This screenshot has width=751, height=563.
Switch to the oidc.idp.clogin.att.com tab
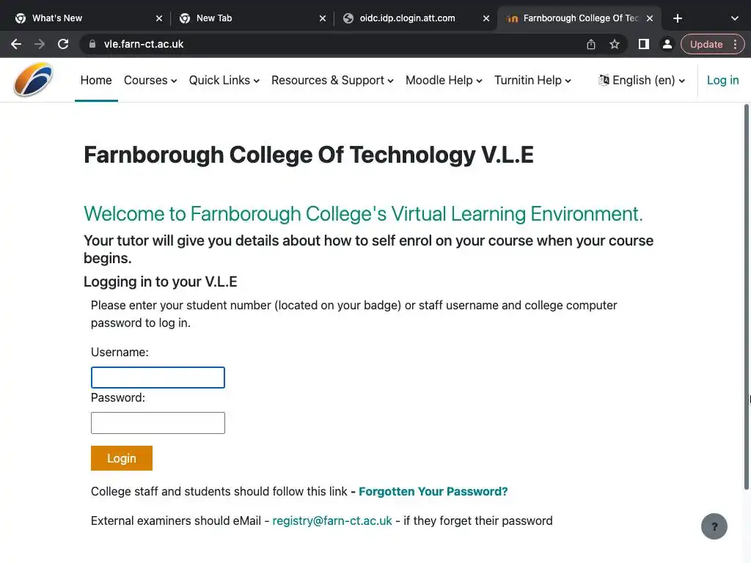click(407, 18)
